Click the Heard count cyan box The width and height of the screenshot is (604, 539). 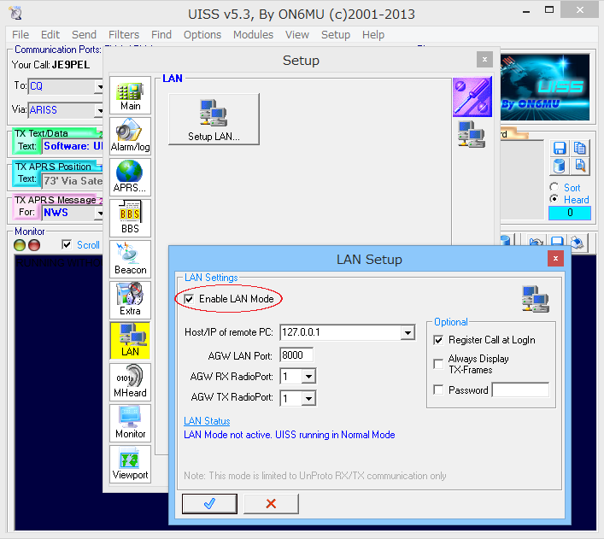pyautogui.click(x=570, y=213)
